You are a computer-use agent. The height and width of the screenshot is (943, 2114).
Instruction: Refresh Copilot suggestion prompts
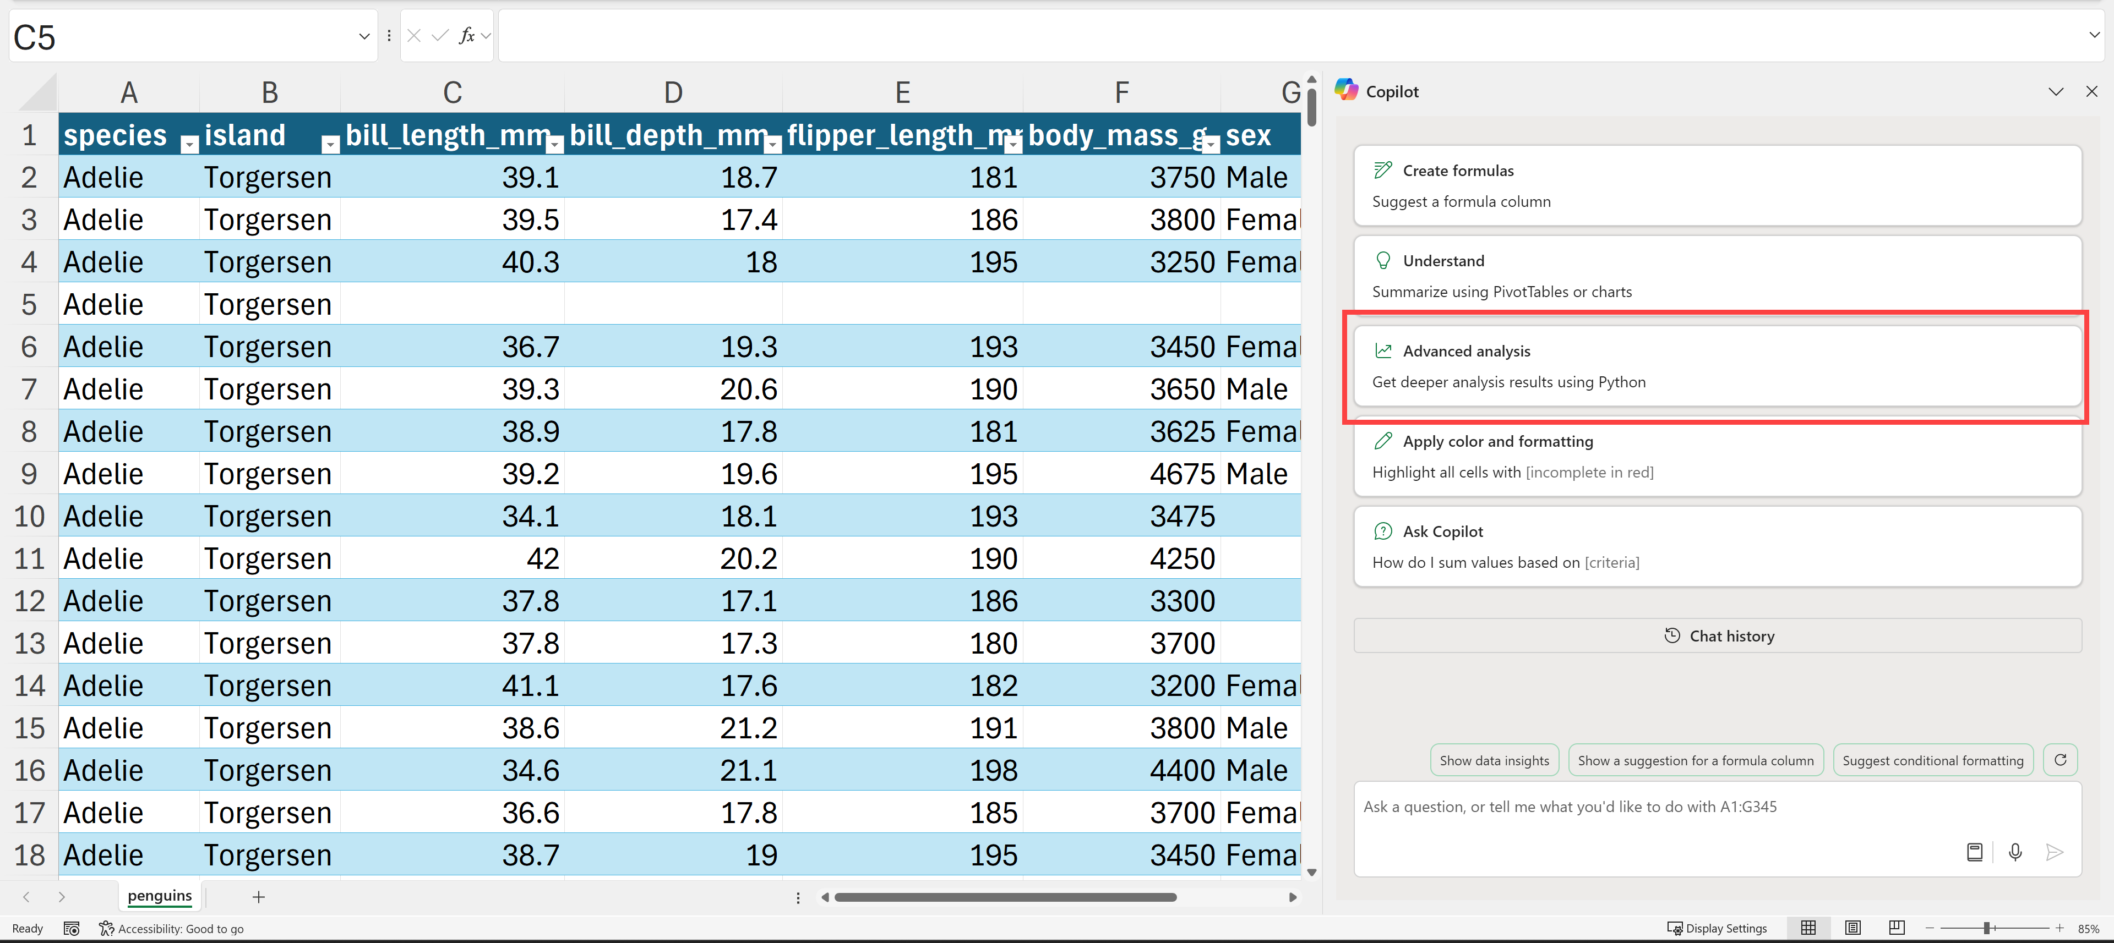(2060, 760)
